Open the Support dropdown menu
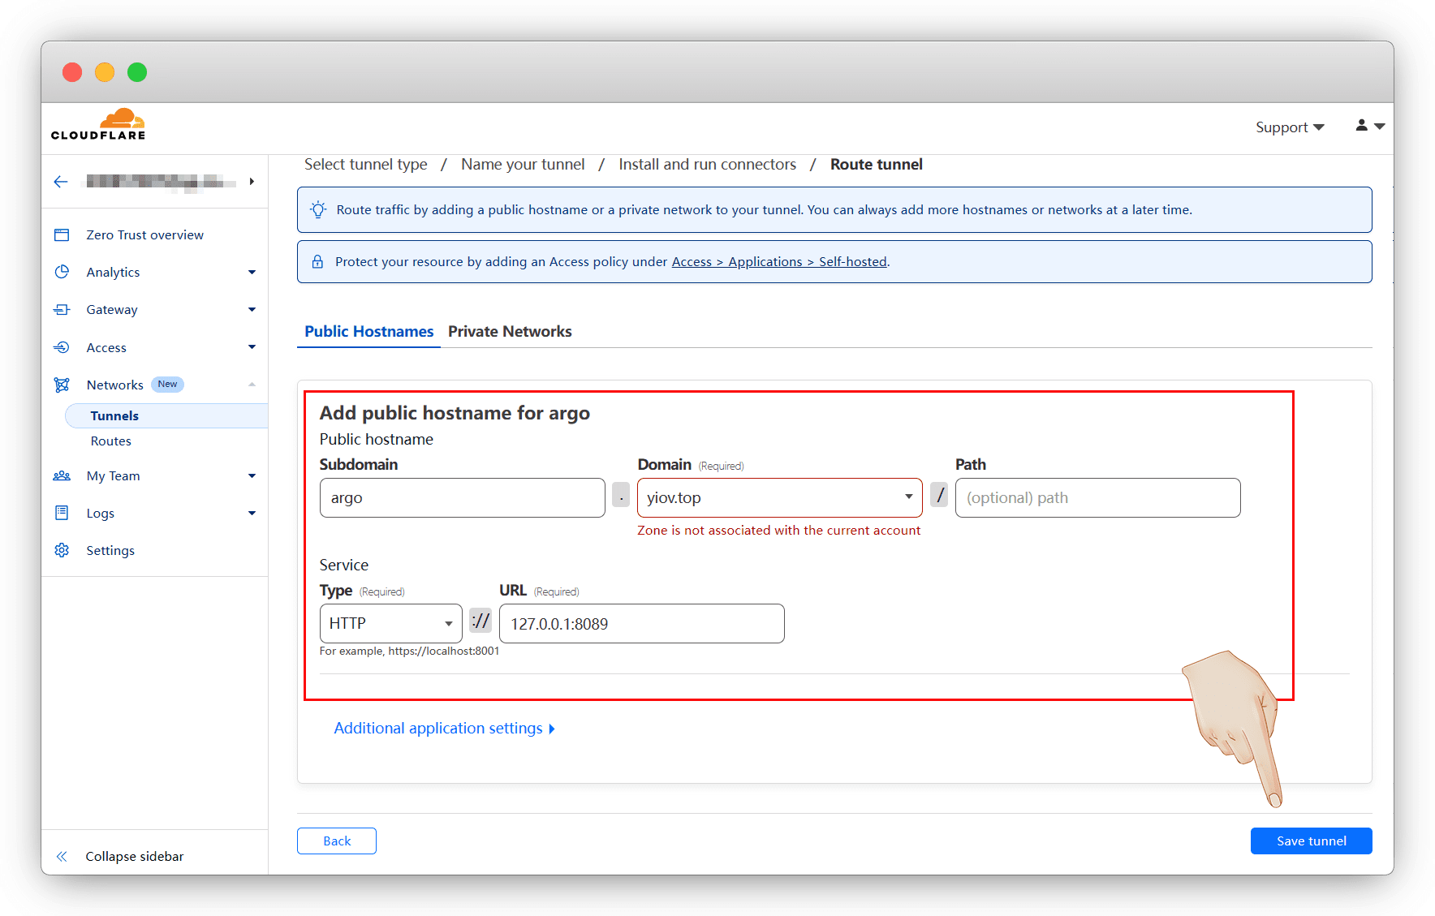The image size is (1435, 916). click(1289, 127)
